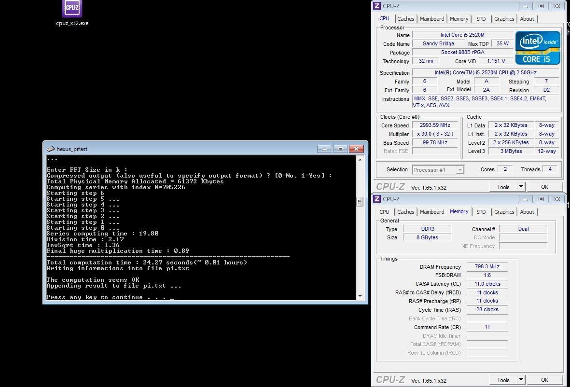Open the About tab in the lower CPU-Z window

[x=527, y=212]
